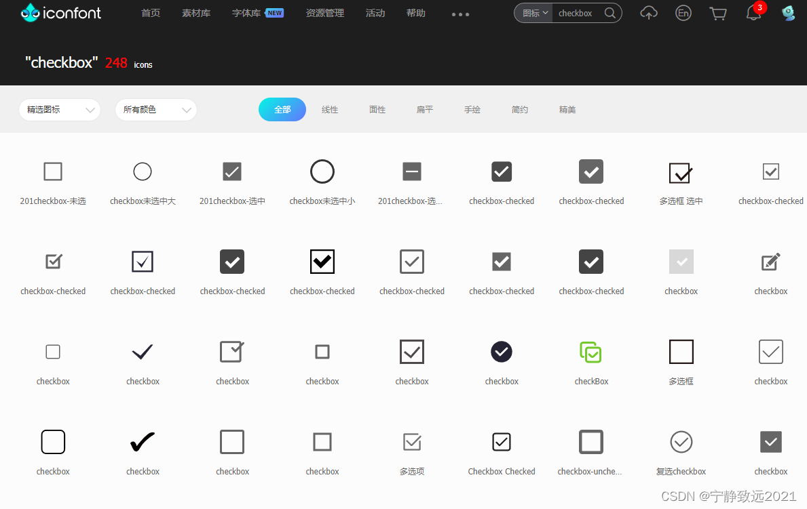Select the circular 复选checkbox icon
The image size is (807, 509).
pos(681,442)
